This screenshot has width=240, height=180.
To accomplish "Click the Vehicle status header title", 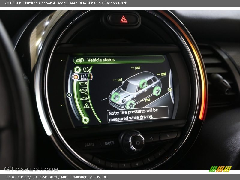I will click(101, 60).
